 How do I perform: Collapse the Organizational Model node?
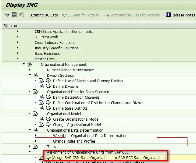(30, 113)
